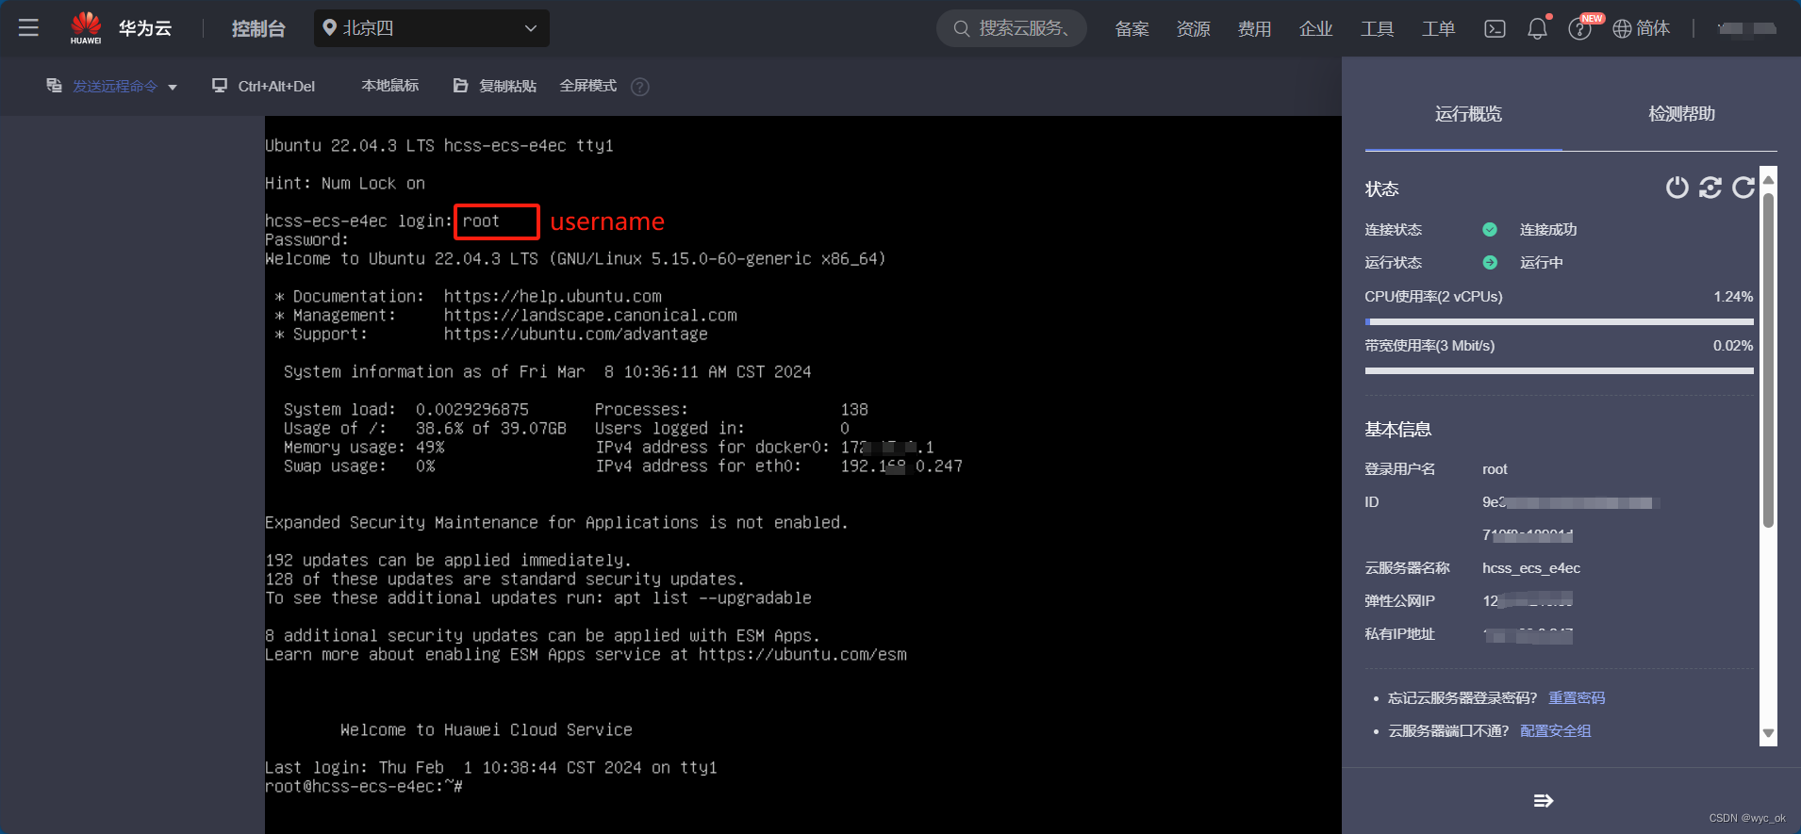
Task: Open the 费用 menu
Action: click(x=1254, y=29)
